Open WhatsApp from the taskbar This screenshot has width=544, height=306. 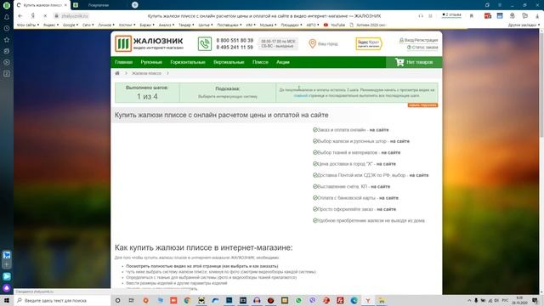(298, 300)
